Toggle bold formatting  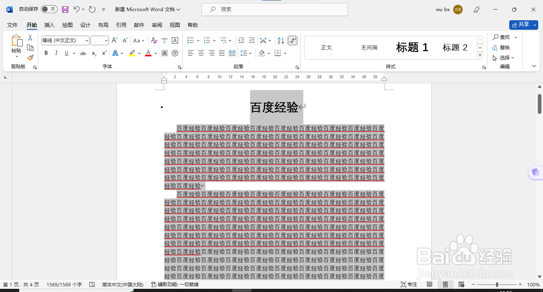(x=46, y=53)
